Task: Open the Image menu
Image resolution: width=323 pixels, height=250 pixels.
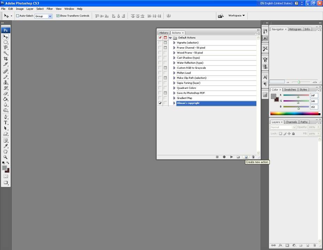Action: tap(20, 9)
